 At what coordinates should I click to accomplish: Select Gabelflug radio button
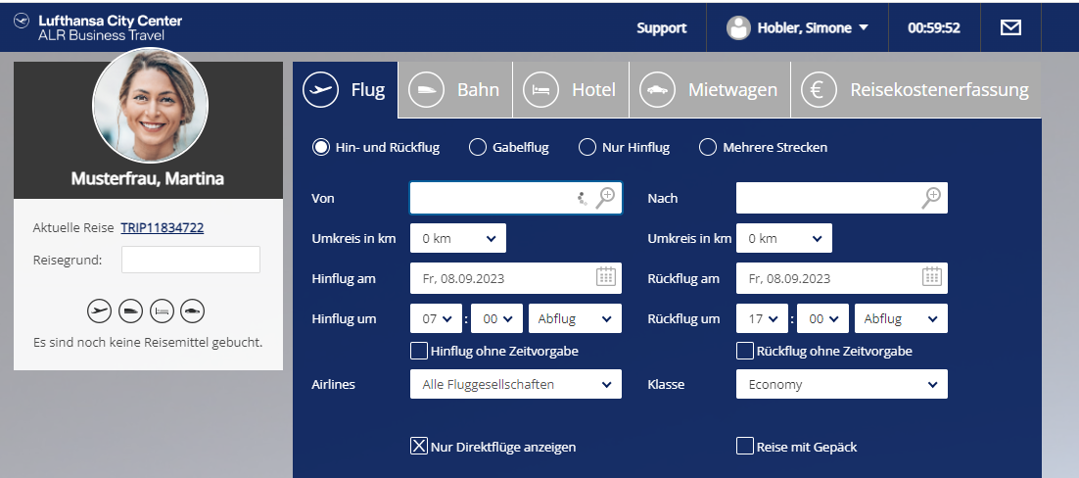point(478,147)
